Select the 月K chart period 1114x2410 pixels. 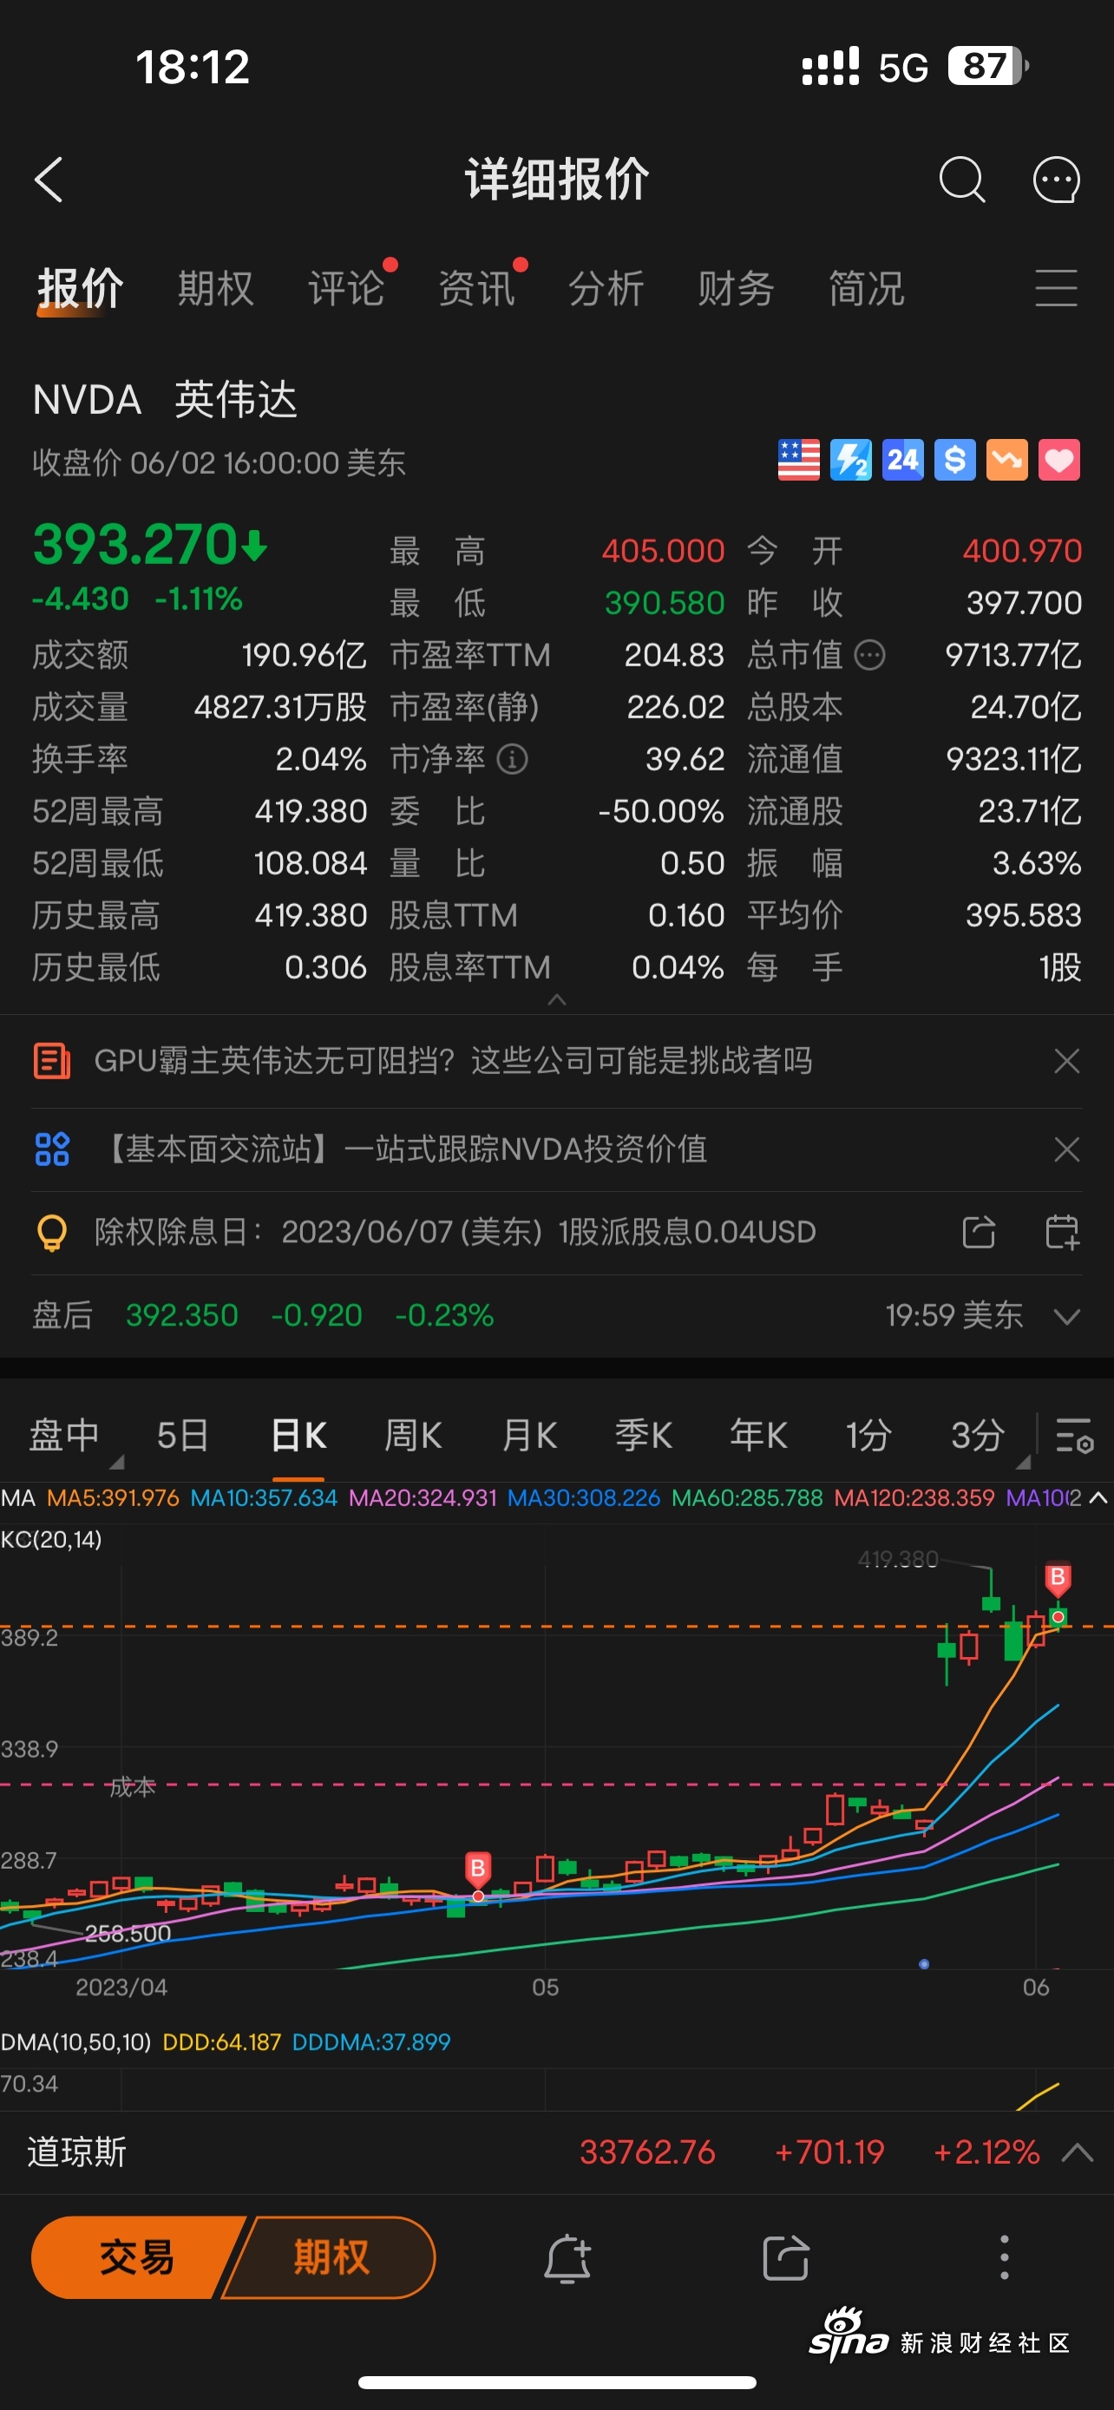529,1435
